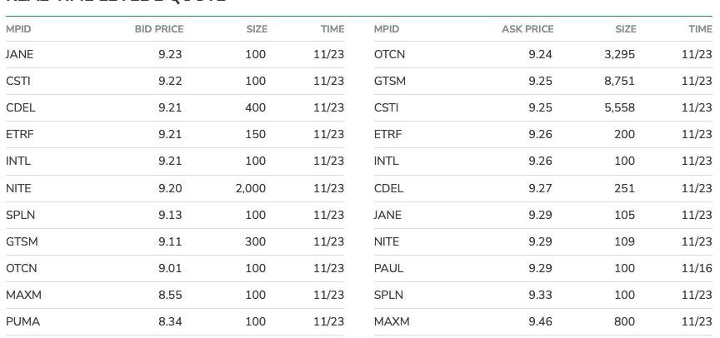Screen dimensions: 720x338
Task: Click the ASK PRICE column header
Action: tap(527, 29)
